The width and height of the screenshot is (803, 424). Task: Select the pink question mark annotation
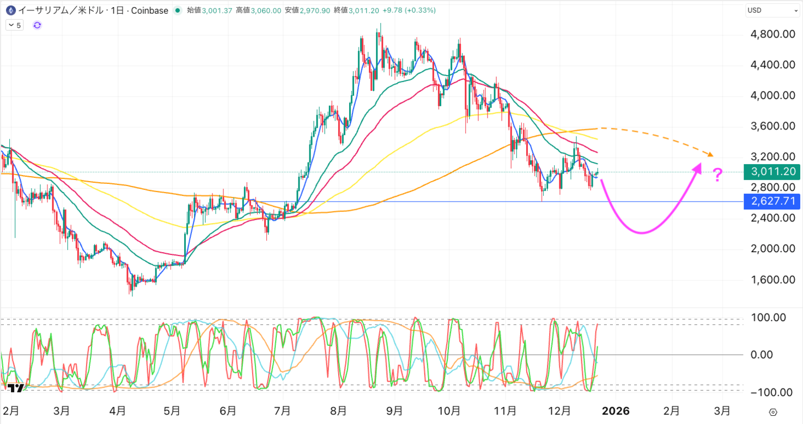point(718,176)
